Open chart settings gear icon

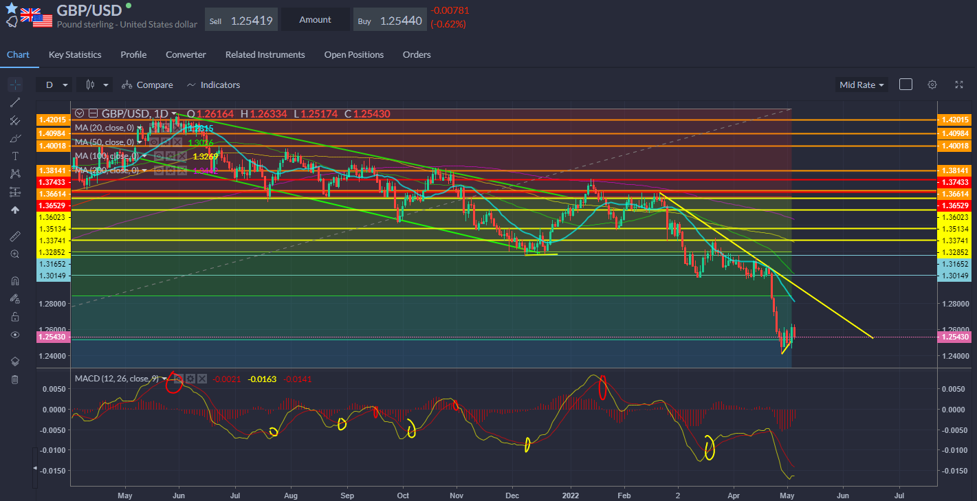tap(932, 85)
